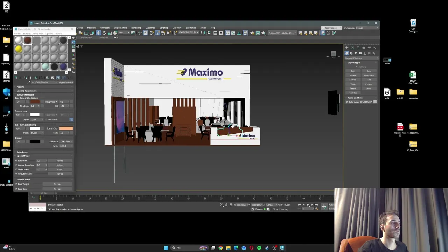Switch to the Modify command panel

[352, 48]
